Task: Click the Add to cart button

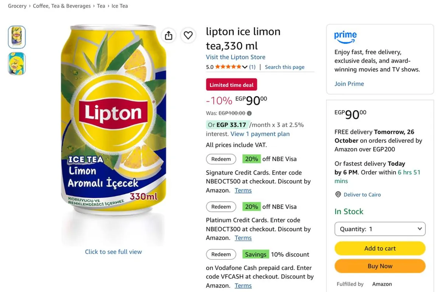Action: pos(380,248)
